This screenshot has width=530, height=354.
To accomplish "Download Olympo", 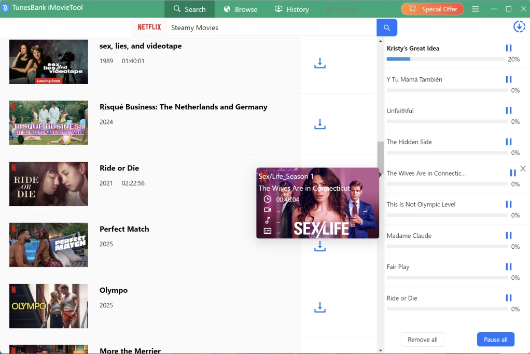I will (319, 307).
